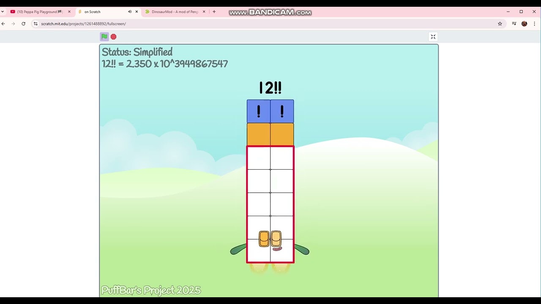The image size is (541, 304).
Task: Bookmark this page with star icon
Action: coord(500,24)
